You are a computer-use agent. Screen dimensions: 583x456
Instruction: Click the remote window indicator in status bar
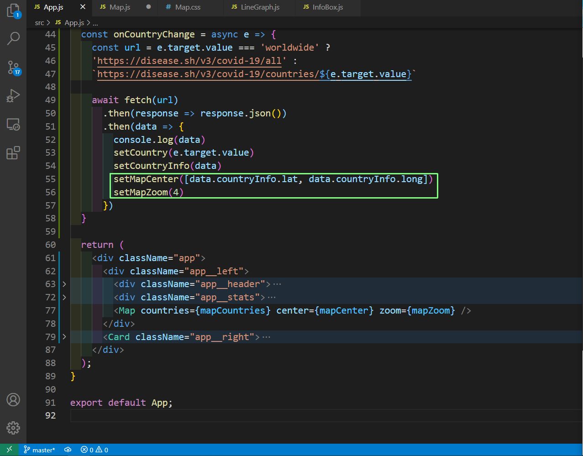point(9,450)
